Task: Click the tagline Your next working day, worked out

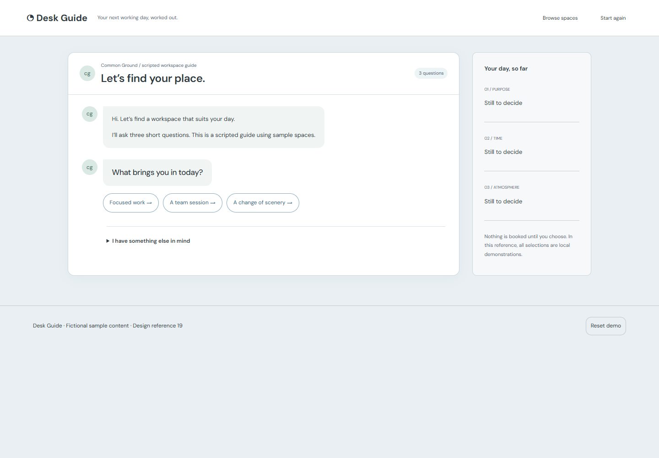Action: (138, 18)
